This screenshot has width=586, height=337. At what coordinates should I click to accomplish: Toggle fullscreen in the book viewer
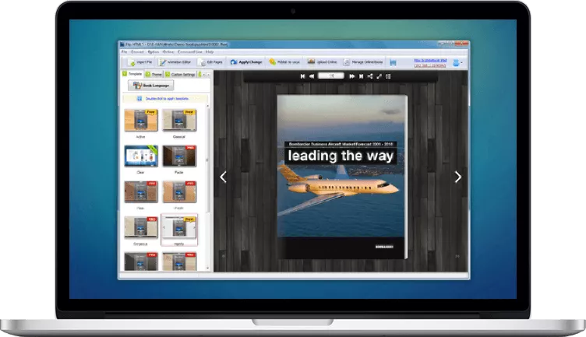[379, 76]
